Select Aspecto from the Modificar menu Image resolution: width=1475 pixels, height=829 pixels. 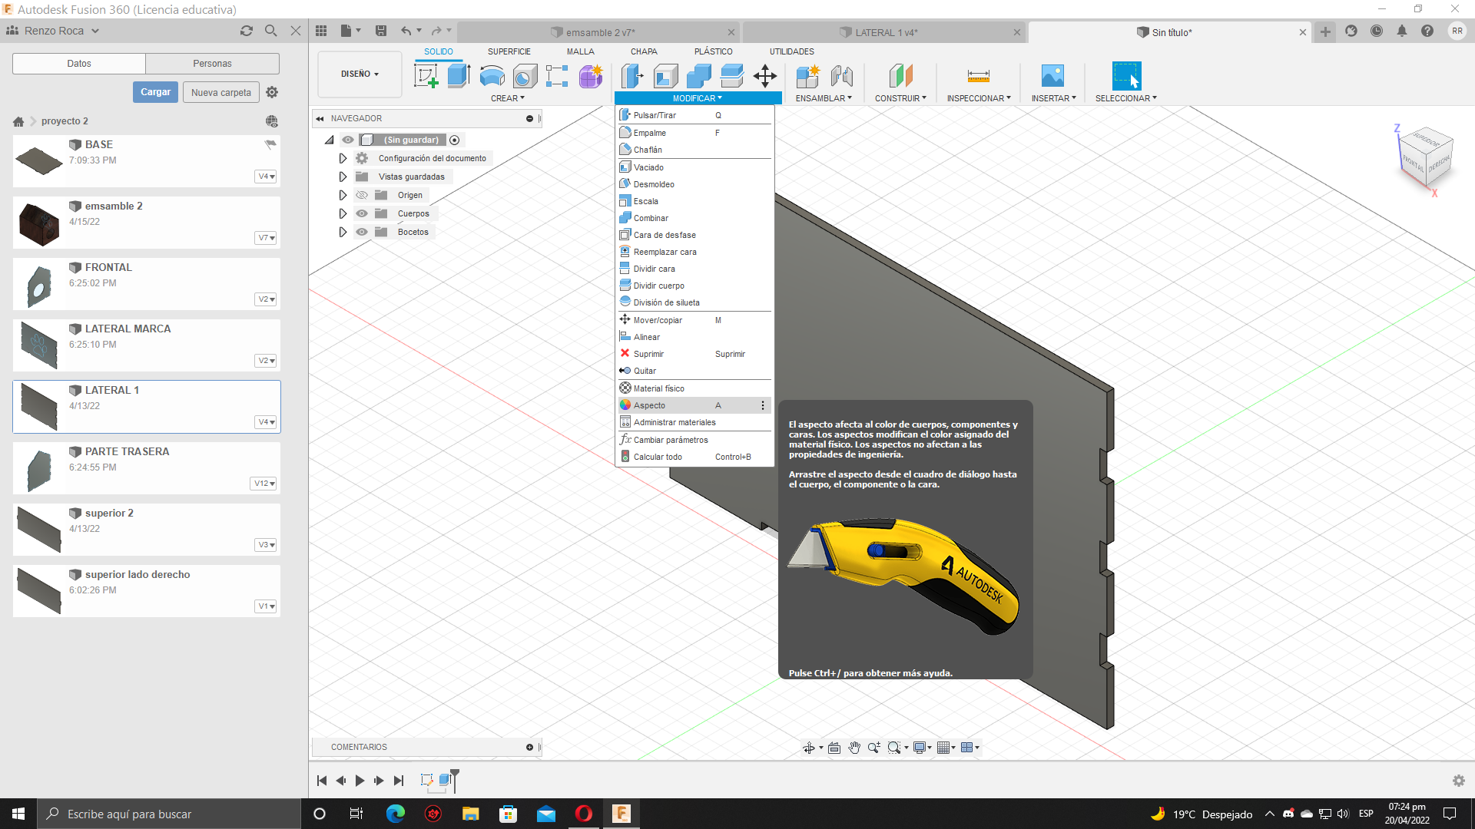(x=650, y=405)
